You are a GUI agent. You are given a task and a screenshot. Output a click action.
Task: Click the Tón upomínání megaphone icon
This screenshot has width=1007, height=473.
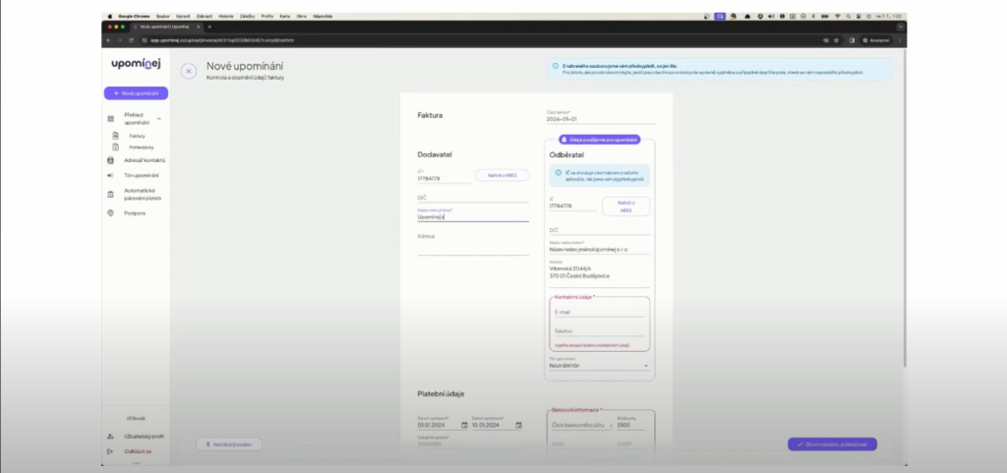tap(110, 175)
